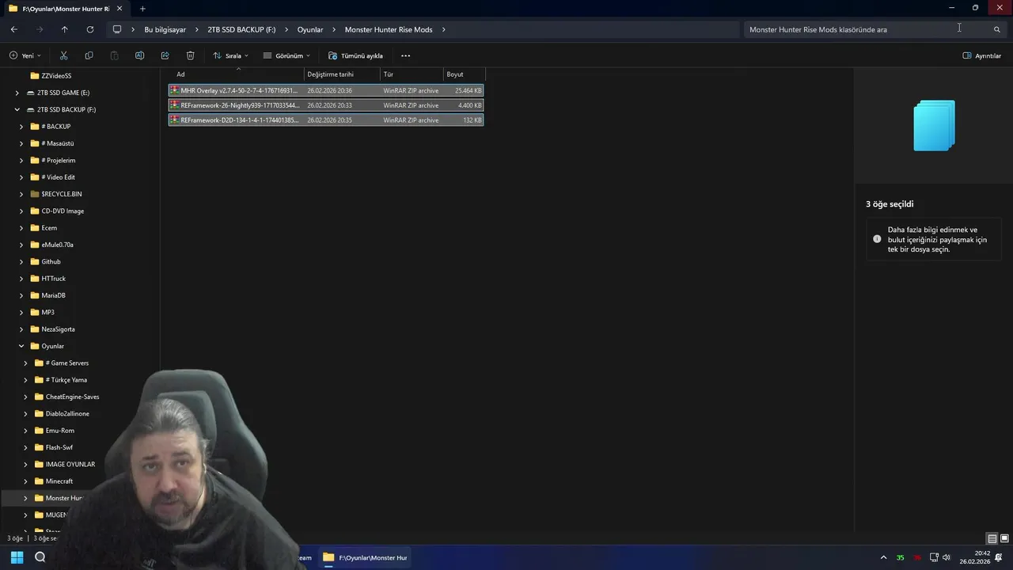Open a new tab with plus button
Viewport: 1013px width, 570px height.
142,9
